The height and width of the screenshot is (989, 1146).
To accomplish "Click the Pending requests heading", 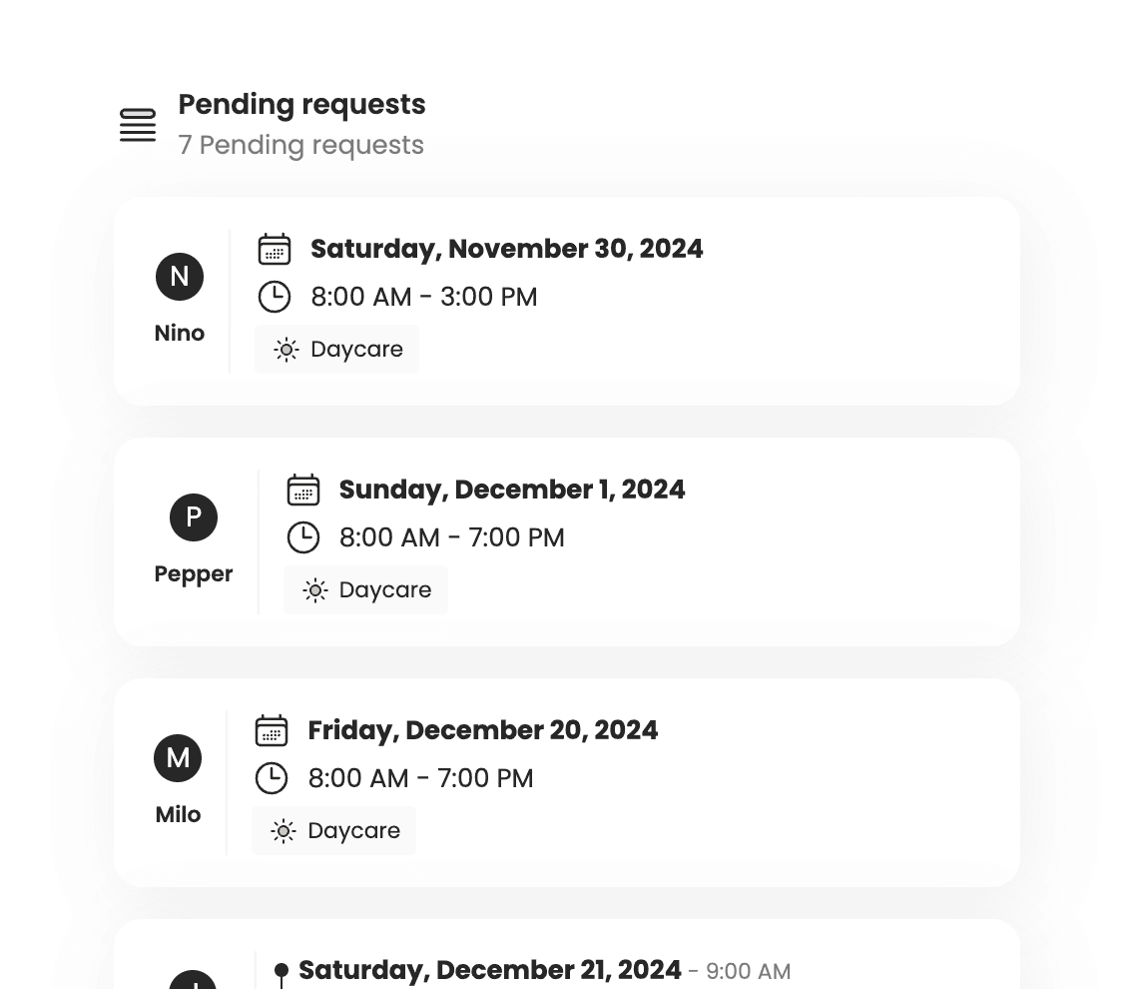I will (x=301, y=104).
